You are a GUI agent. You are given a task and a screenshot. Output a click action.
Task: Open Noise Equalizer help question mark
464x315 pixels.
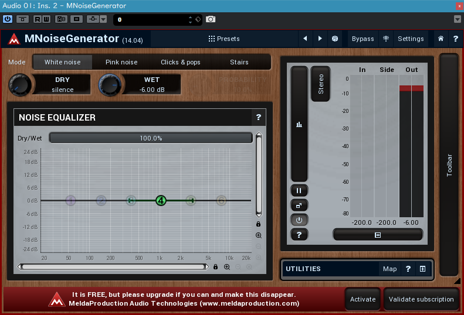[258, 117]
